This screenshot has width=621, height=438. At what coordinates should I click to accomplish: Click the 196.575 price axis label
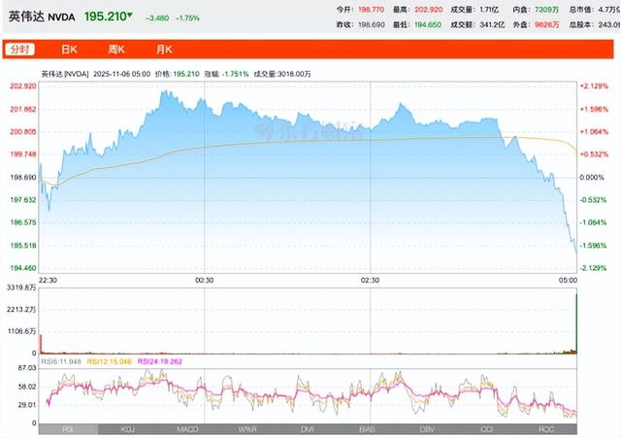(23, 222)
